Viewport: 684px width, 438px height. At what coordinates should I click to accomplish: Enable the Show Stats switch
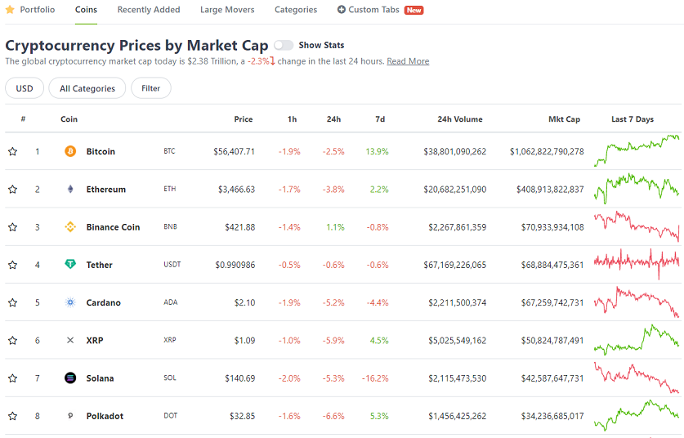point(284,45)
